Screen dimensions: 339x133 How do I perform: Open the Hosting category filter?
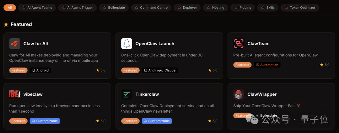pos(215,8)
